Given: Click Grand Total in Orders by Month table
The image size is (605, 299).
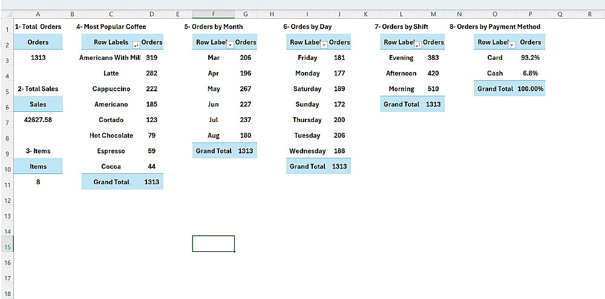Looking at the screenshot, I should click(x=214, y=151).
